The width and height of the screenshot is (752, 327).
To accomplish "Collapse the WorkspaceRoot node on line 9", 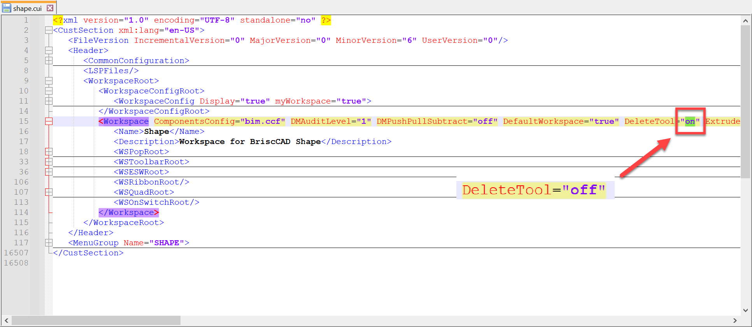I will coord(49,81).
